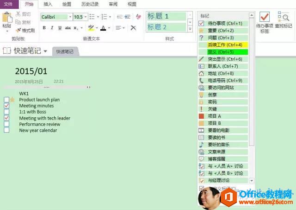Expand the 快速笔记 notebook dropdown
This screenshot has height=210, width=296.
pos(45,51)
